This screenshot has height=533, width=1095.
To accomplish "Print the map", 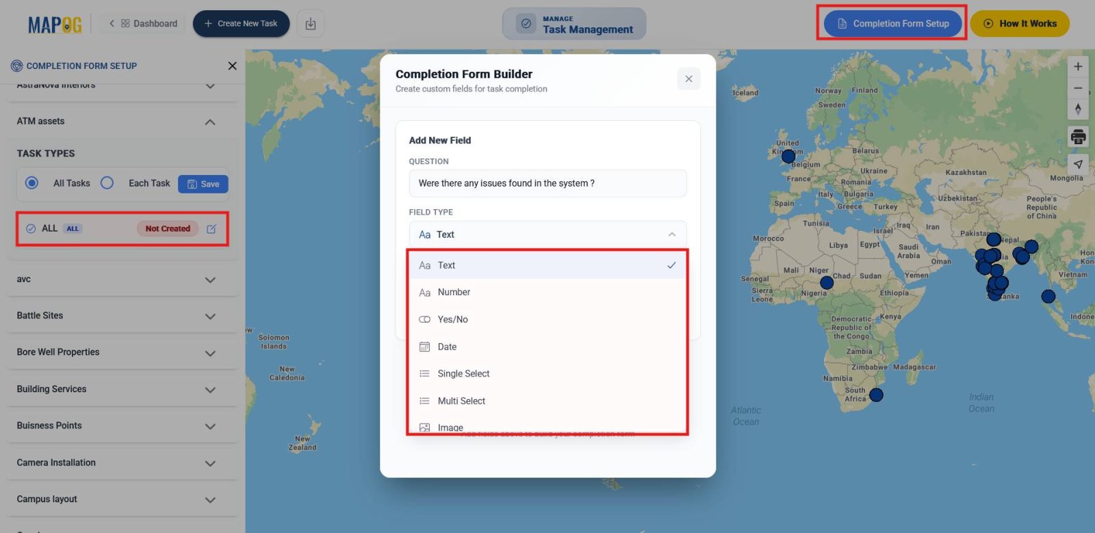I will click(x=1078, y=137).
